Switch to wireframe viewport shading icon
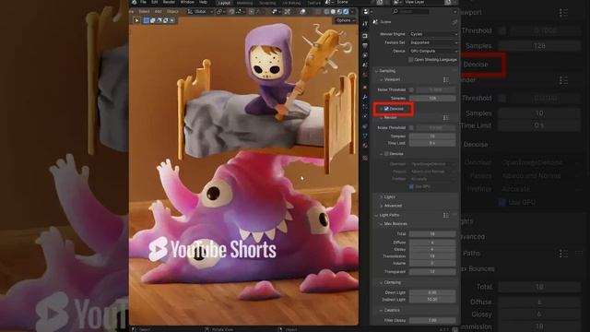Viewport: 590px width, 332px height. (326, 12)
